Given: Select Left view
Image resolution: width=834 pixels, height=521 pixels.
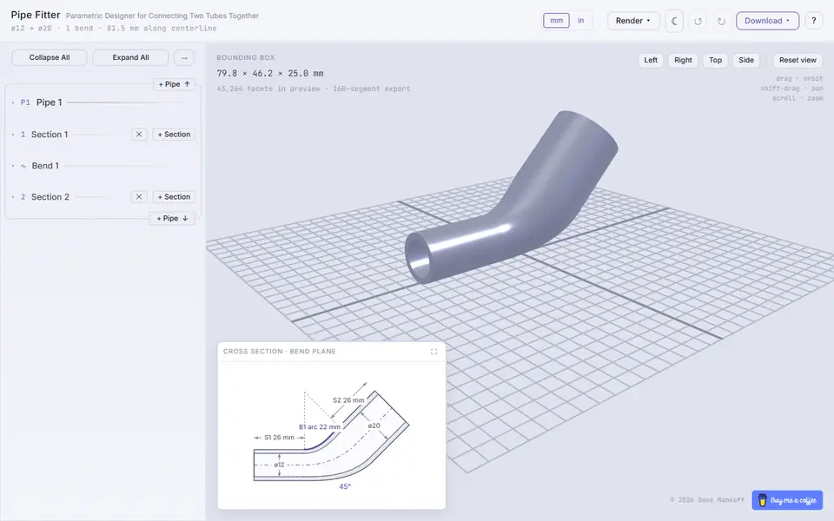Looking at the screenshot, I should [x=651, y=60].
